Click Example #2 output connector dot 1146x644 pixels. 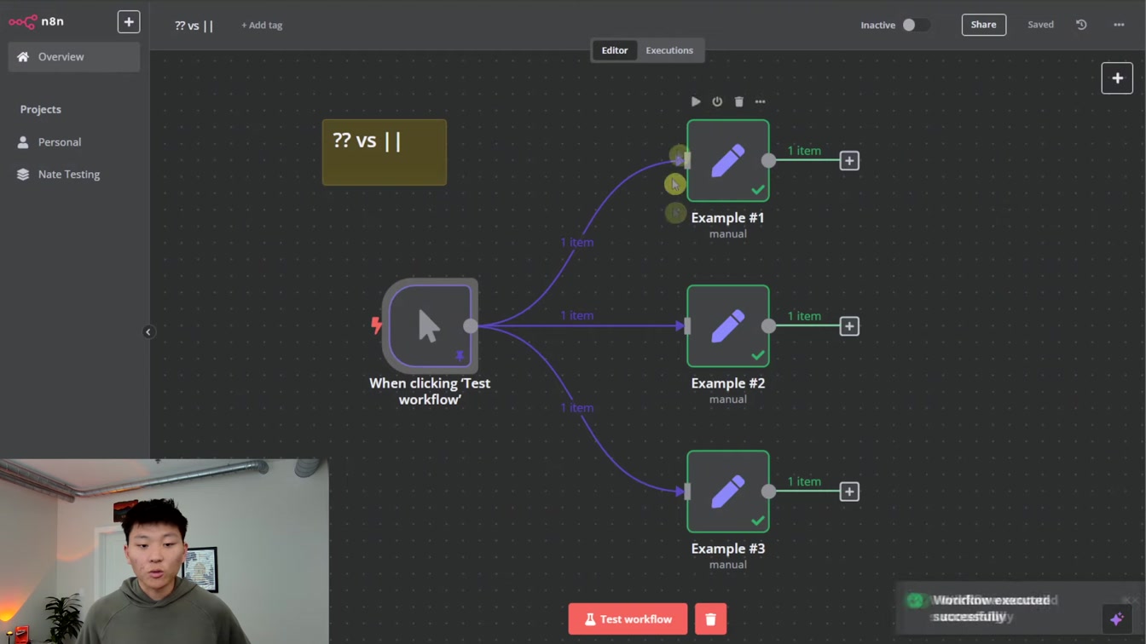[769, 326]
